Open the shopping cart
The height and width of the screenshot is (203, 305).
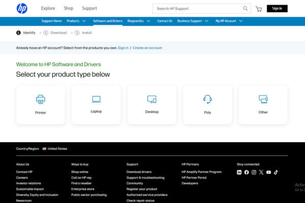click(x=259, y=9)
